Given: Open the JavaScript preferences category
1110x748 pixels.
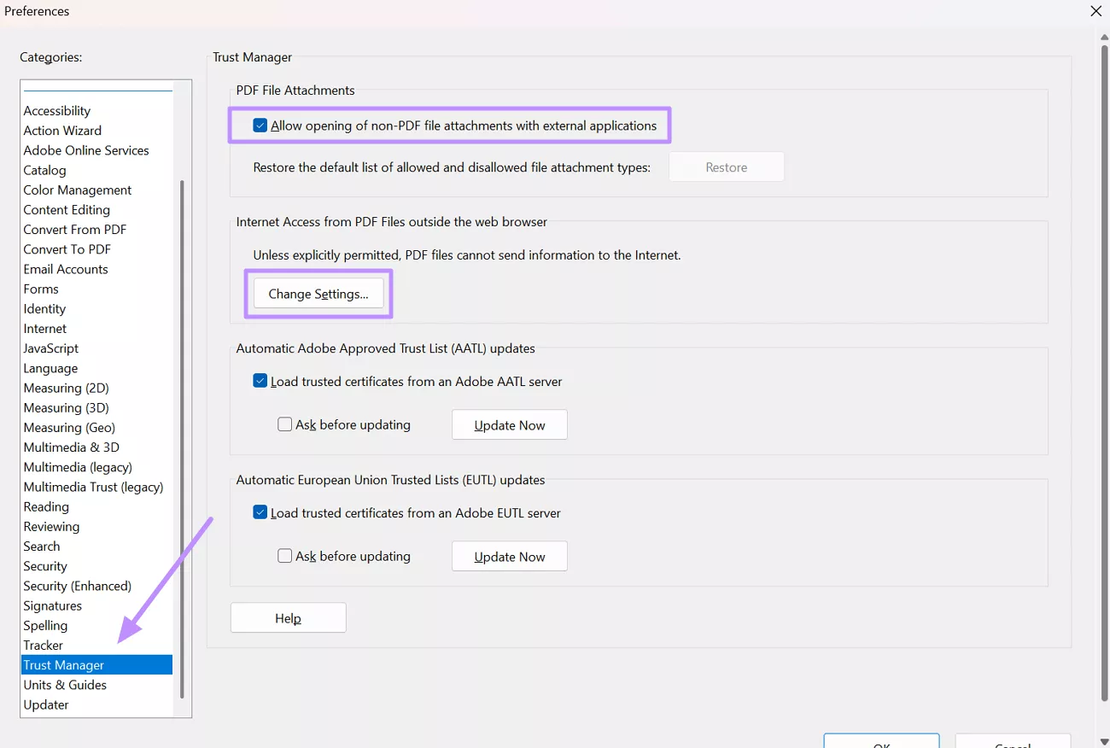Looking at the screenshot, I should [50, 348].
